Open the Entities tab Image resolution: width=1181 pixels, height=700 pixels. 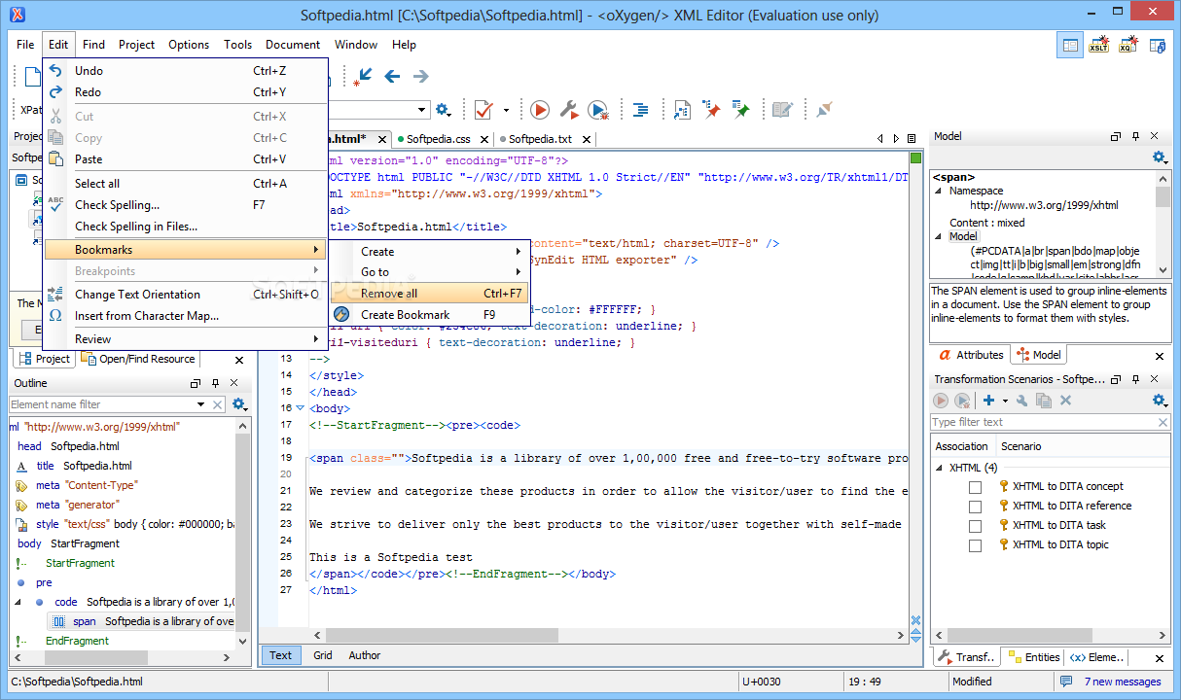tap(1035, 657)
